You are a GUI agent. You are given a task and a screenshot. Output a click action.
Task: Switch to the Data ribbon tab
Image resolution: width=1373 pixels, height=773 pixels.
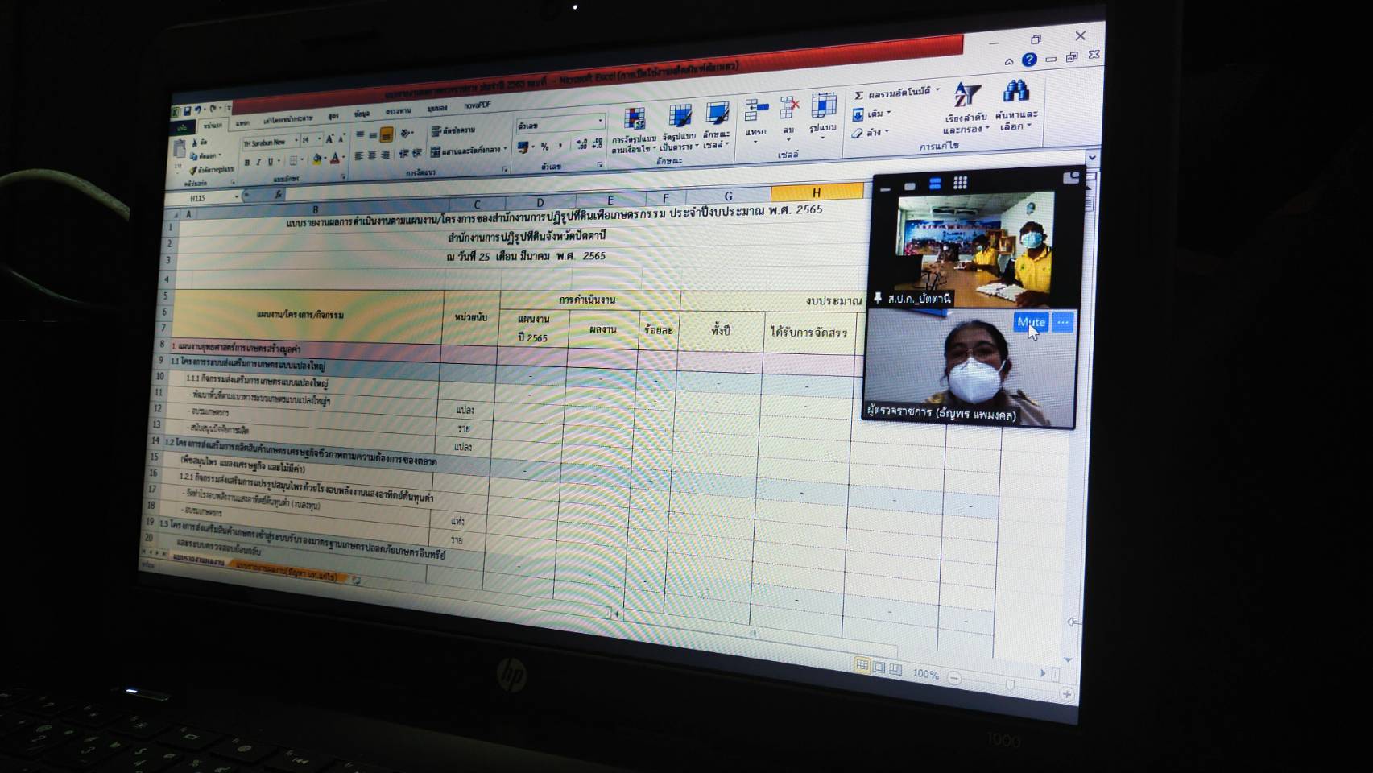tap(362, 114)
